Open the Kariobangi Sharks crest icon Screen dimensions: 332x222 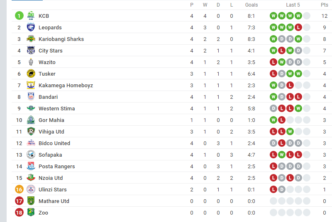[31, 39]
